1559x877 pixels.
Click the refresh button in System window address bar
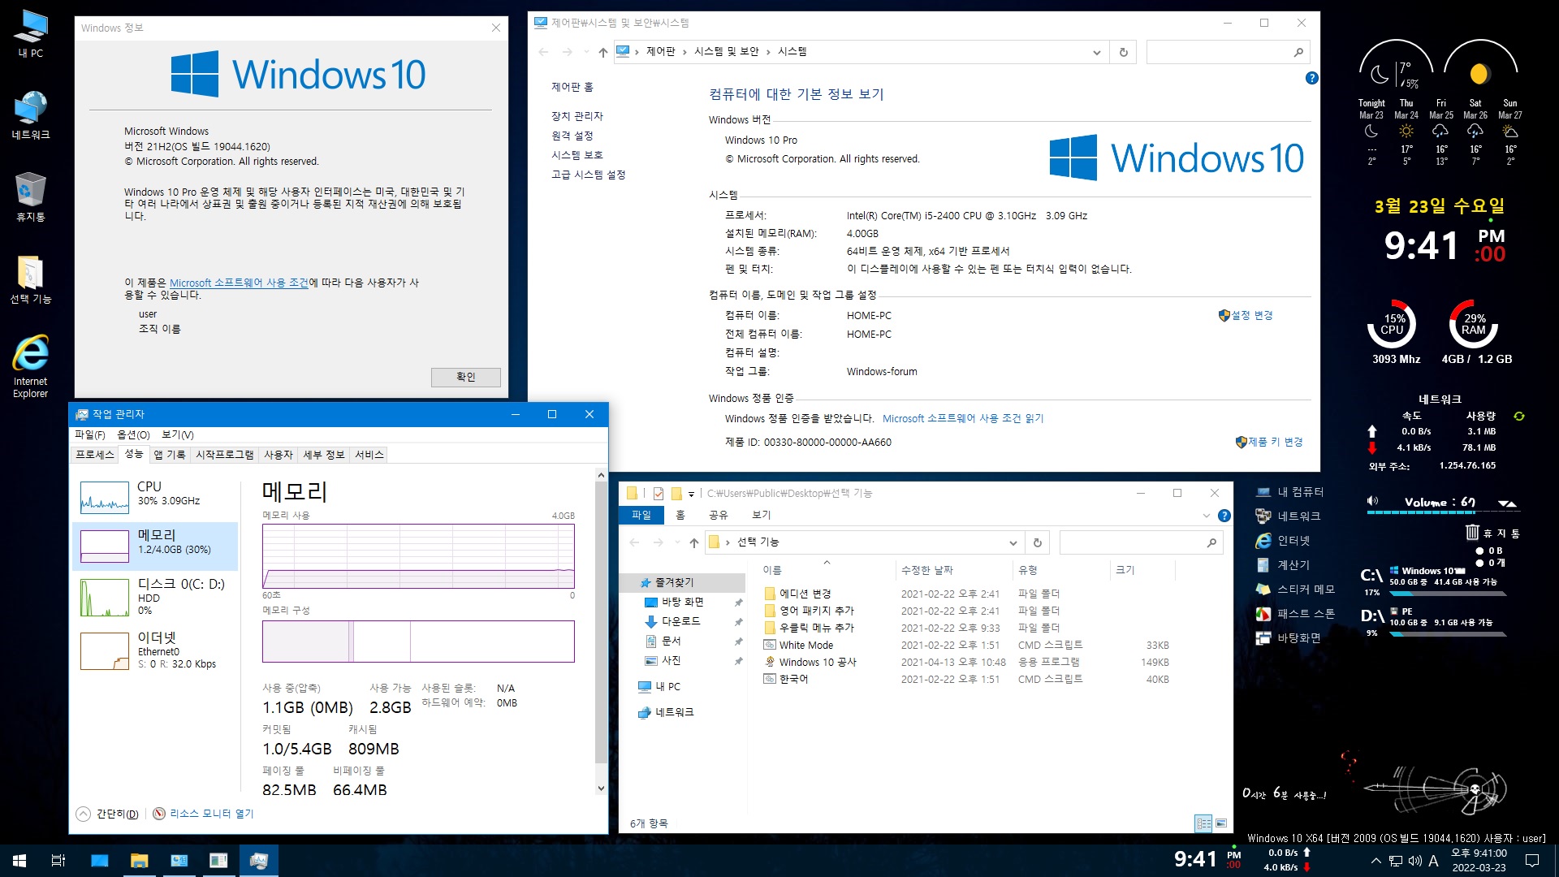click(x=1124, y=52)
